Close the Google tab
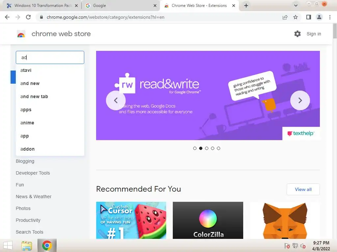The image size is (337, 252). coord(155,6)
